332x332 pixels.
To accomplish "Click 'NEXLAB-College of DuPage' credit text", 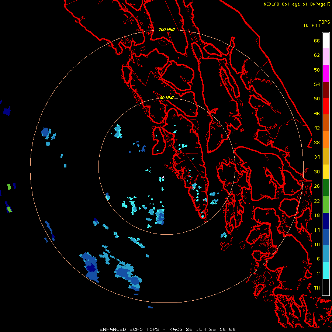I will pyautogui.click(x=294, y=4).
